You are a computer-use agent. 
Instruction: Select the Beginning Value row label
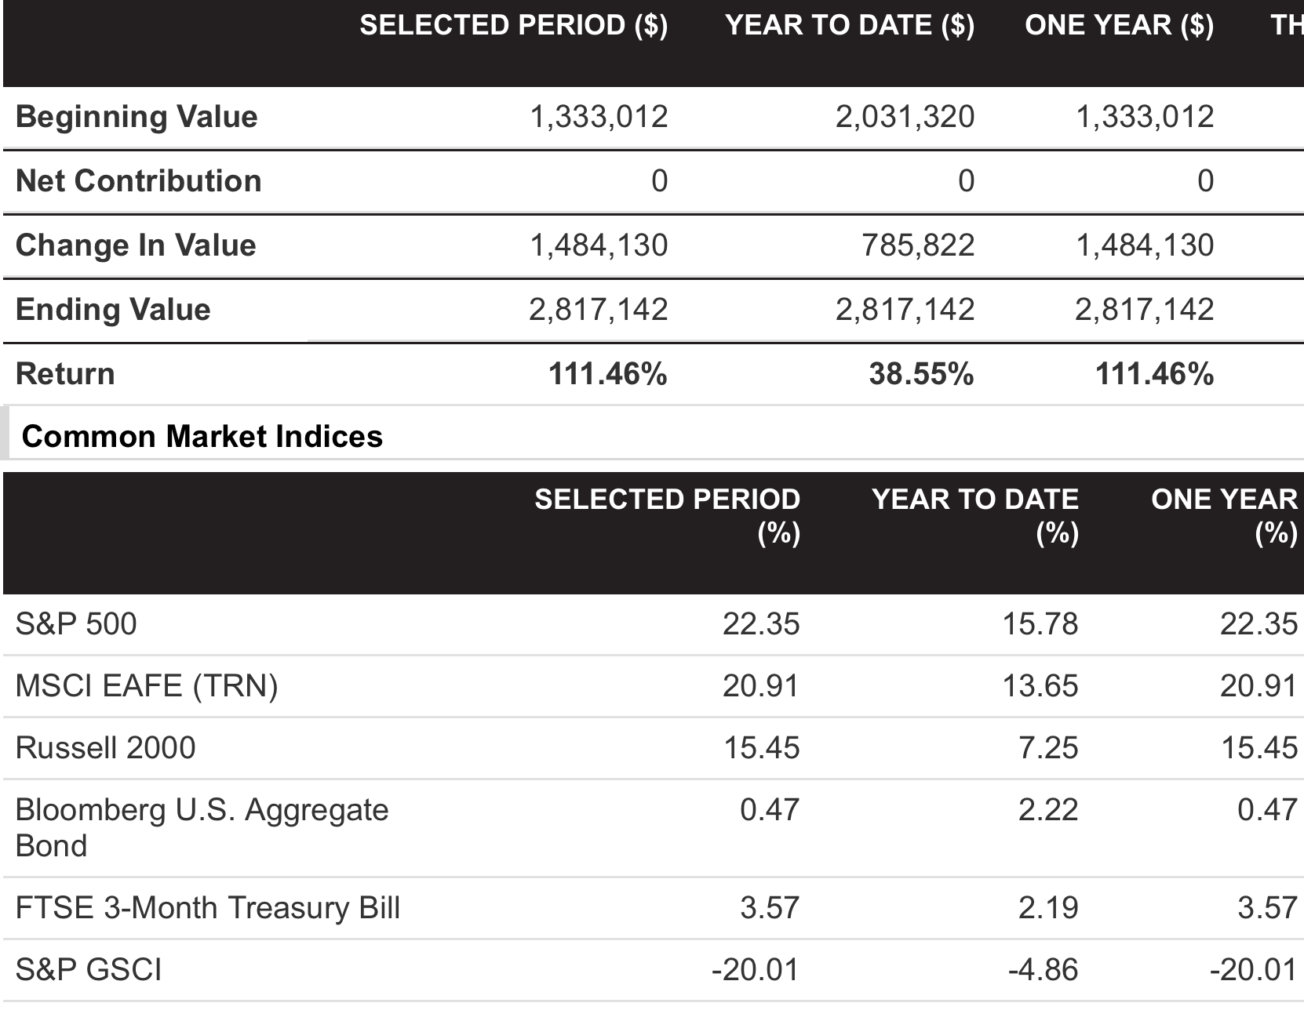(137, 117)
